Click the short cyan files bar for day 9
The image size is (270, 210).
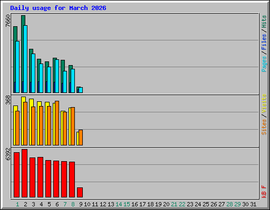[x=81, y=90]
